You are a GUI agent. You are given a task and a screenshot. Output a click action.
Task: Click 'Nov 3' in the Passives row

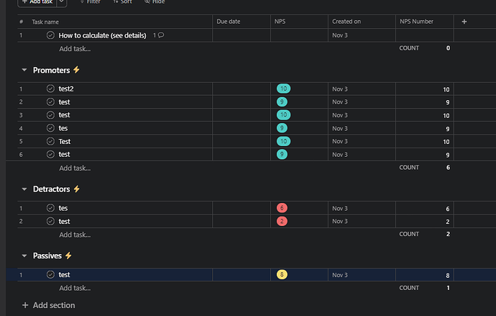click(x=340, y=275)
